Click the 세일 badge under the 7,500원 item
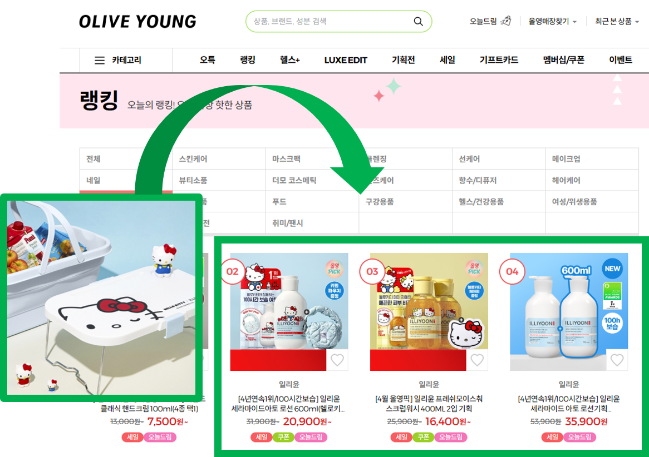649x457 pixels. pyautogui.click(x=132, y=437)
